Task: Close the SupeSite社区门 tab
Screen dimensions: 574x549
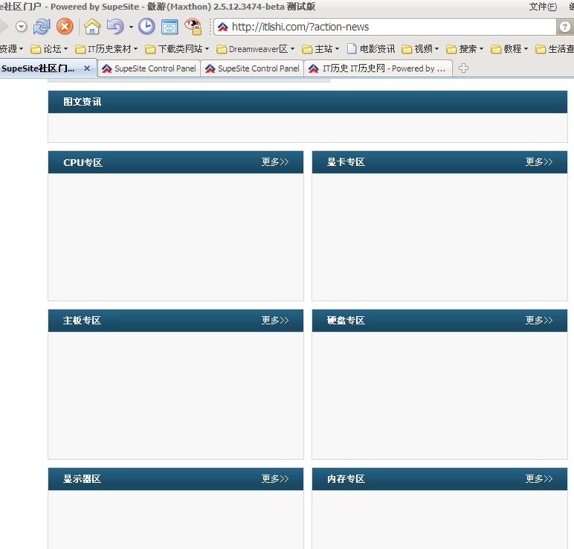Action: [87, 68]
